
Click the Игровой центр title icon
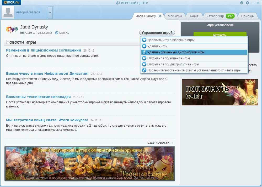point(118,3)
